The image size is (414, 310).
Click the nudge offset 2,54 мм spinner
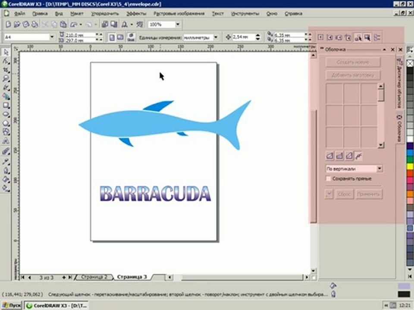coord(258,37)
